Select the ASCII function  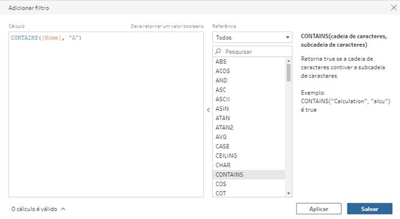click(x=249, y=99)
